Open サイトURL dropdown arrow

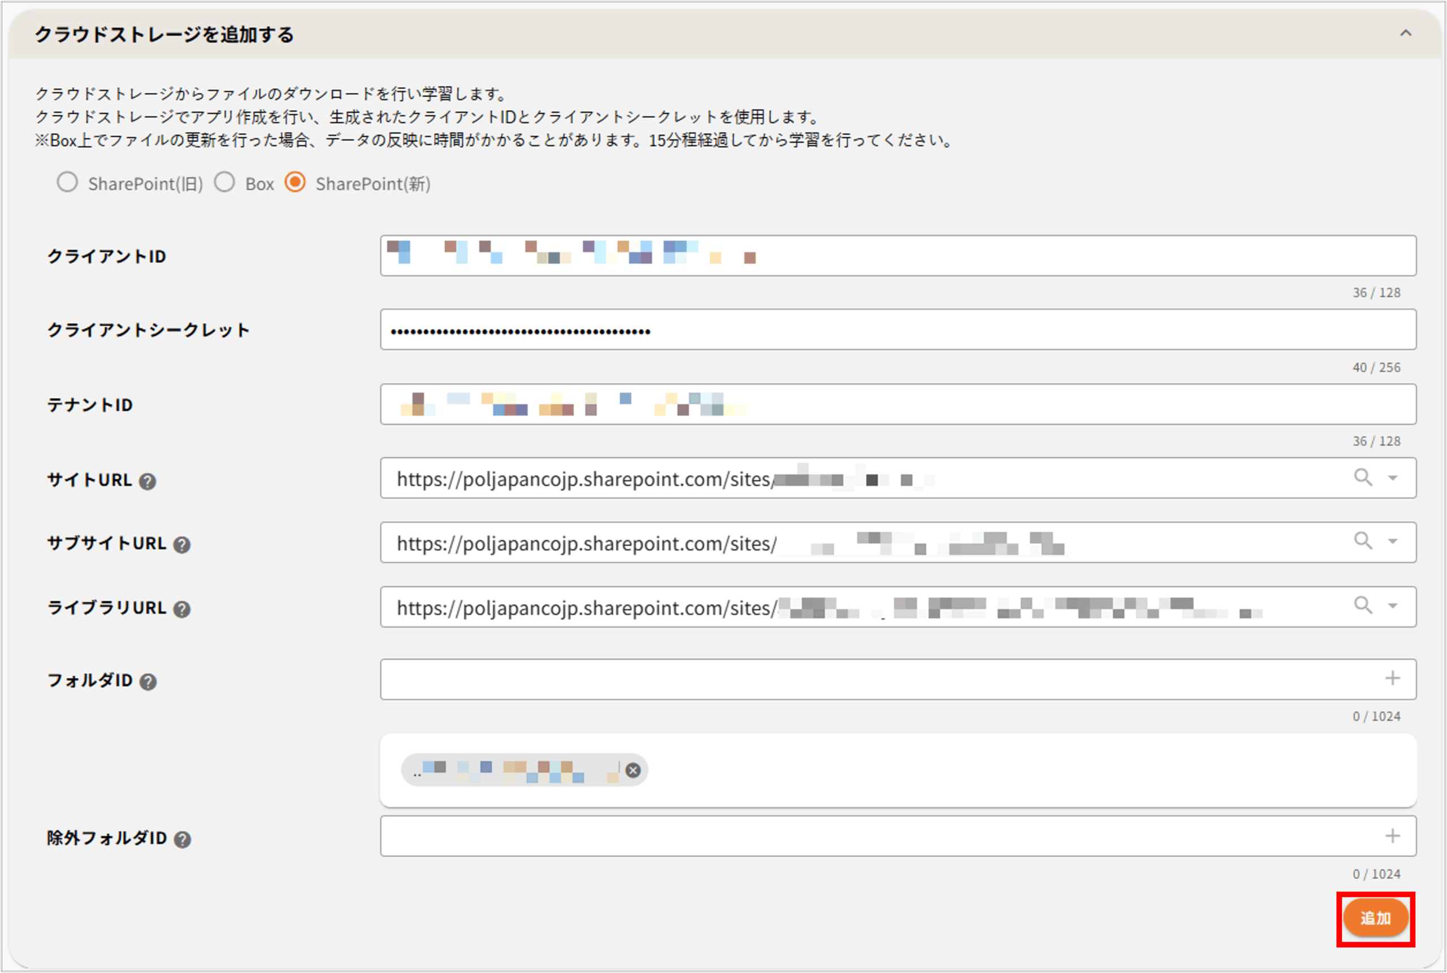point(1393,478)
